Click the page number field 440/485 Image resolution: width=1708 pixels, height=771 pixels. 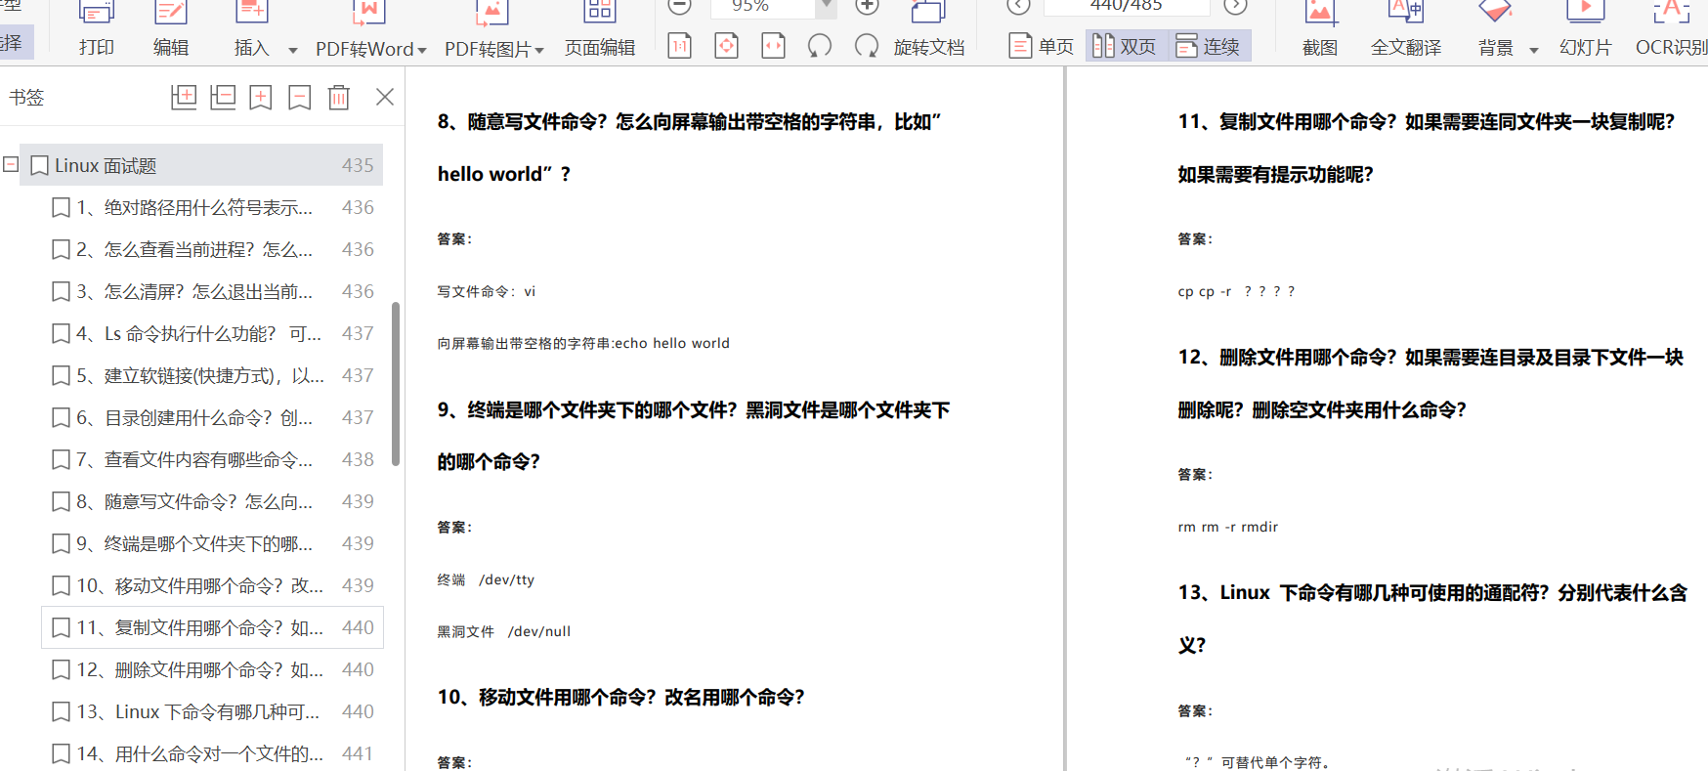(x=1126, y=6)
